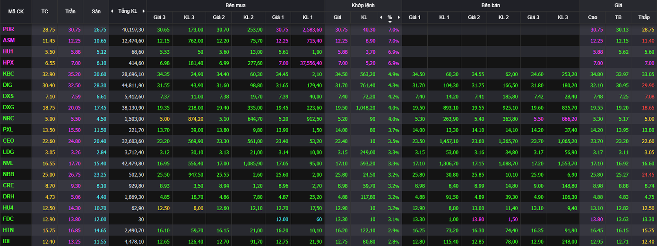This screenshot has width=657, height=246.
Task: Select the CEO stock row symbol
Action: [9, 141]
